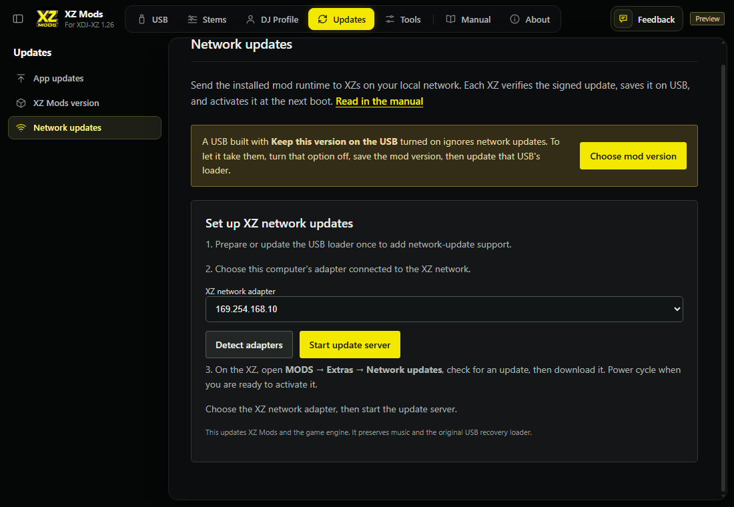
Task: Select the Updates tab
Action: pyautogui.click(x=341, y=19)
